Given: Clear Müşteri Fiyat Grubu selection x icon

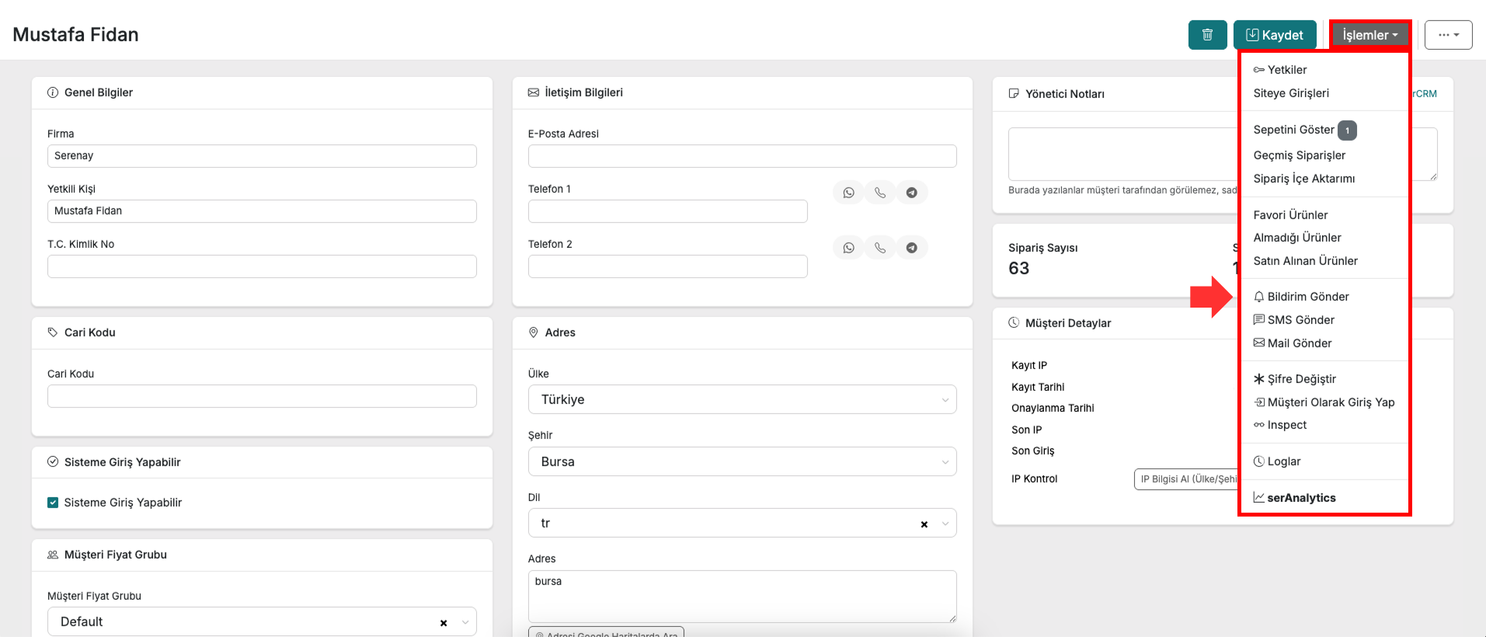Looking at the screenshot, I should pos(444,623).
